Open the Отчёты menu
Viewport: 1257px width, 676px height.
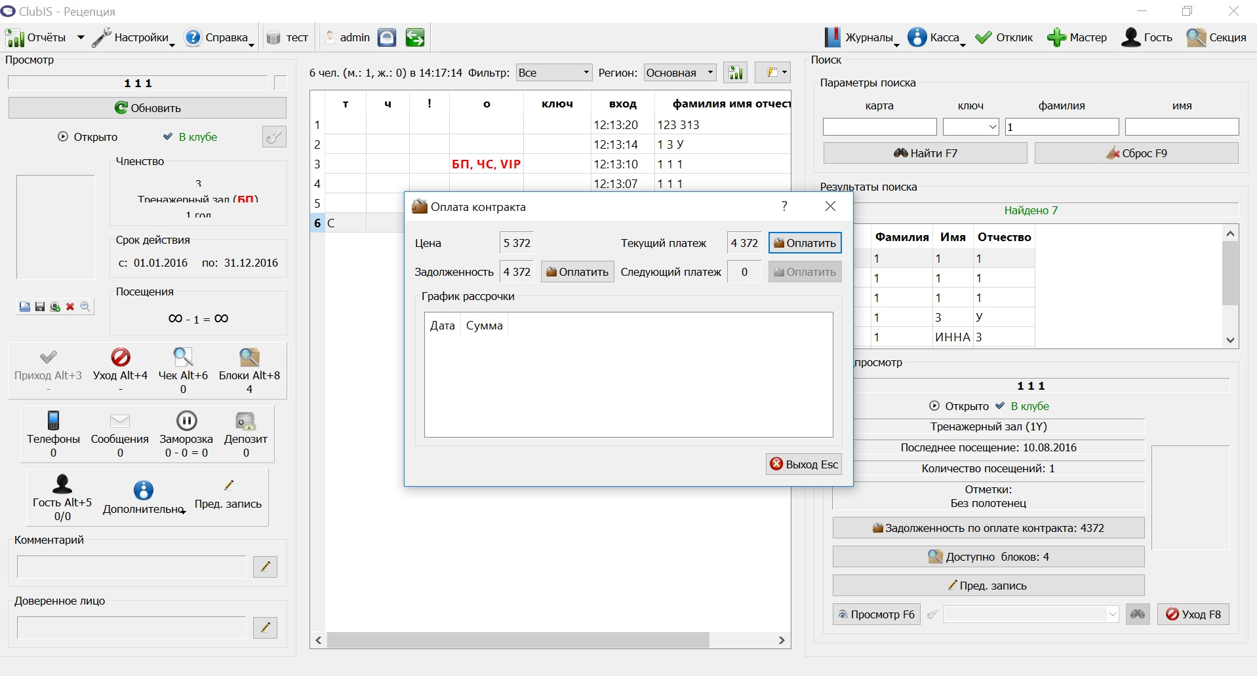click(x=45, y=37)
